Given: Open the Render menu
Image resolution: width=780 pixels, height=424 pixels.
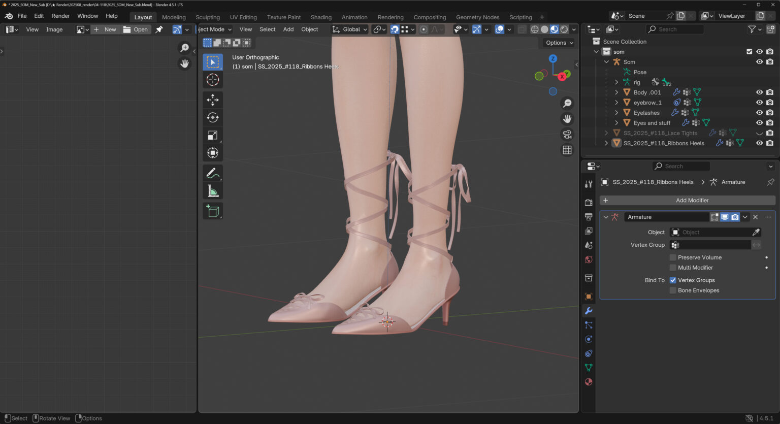Looking at the screenshot, I should tap(60, 16).
